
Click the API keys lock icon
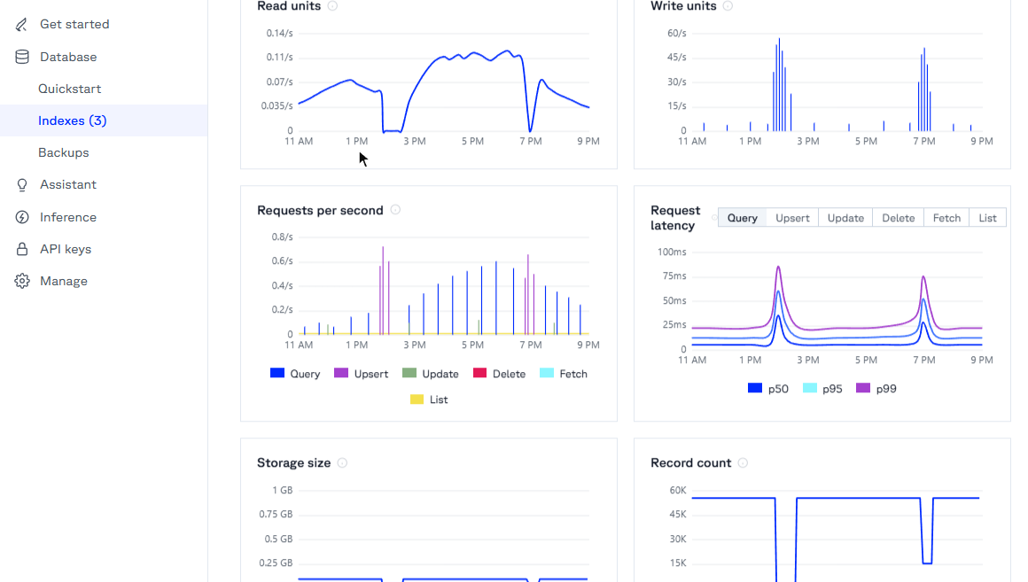[x=21, y=249]
